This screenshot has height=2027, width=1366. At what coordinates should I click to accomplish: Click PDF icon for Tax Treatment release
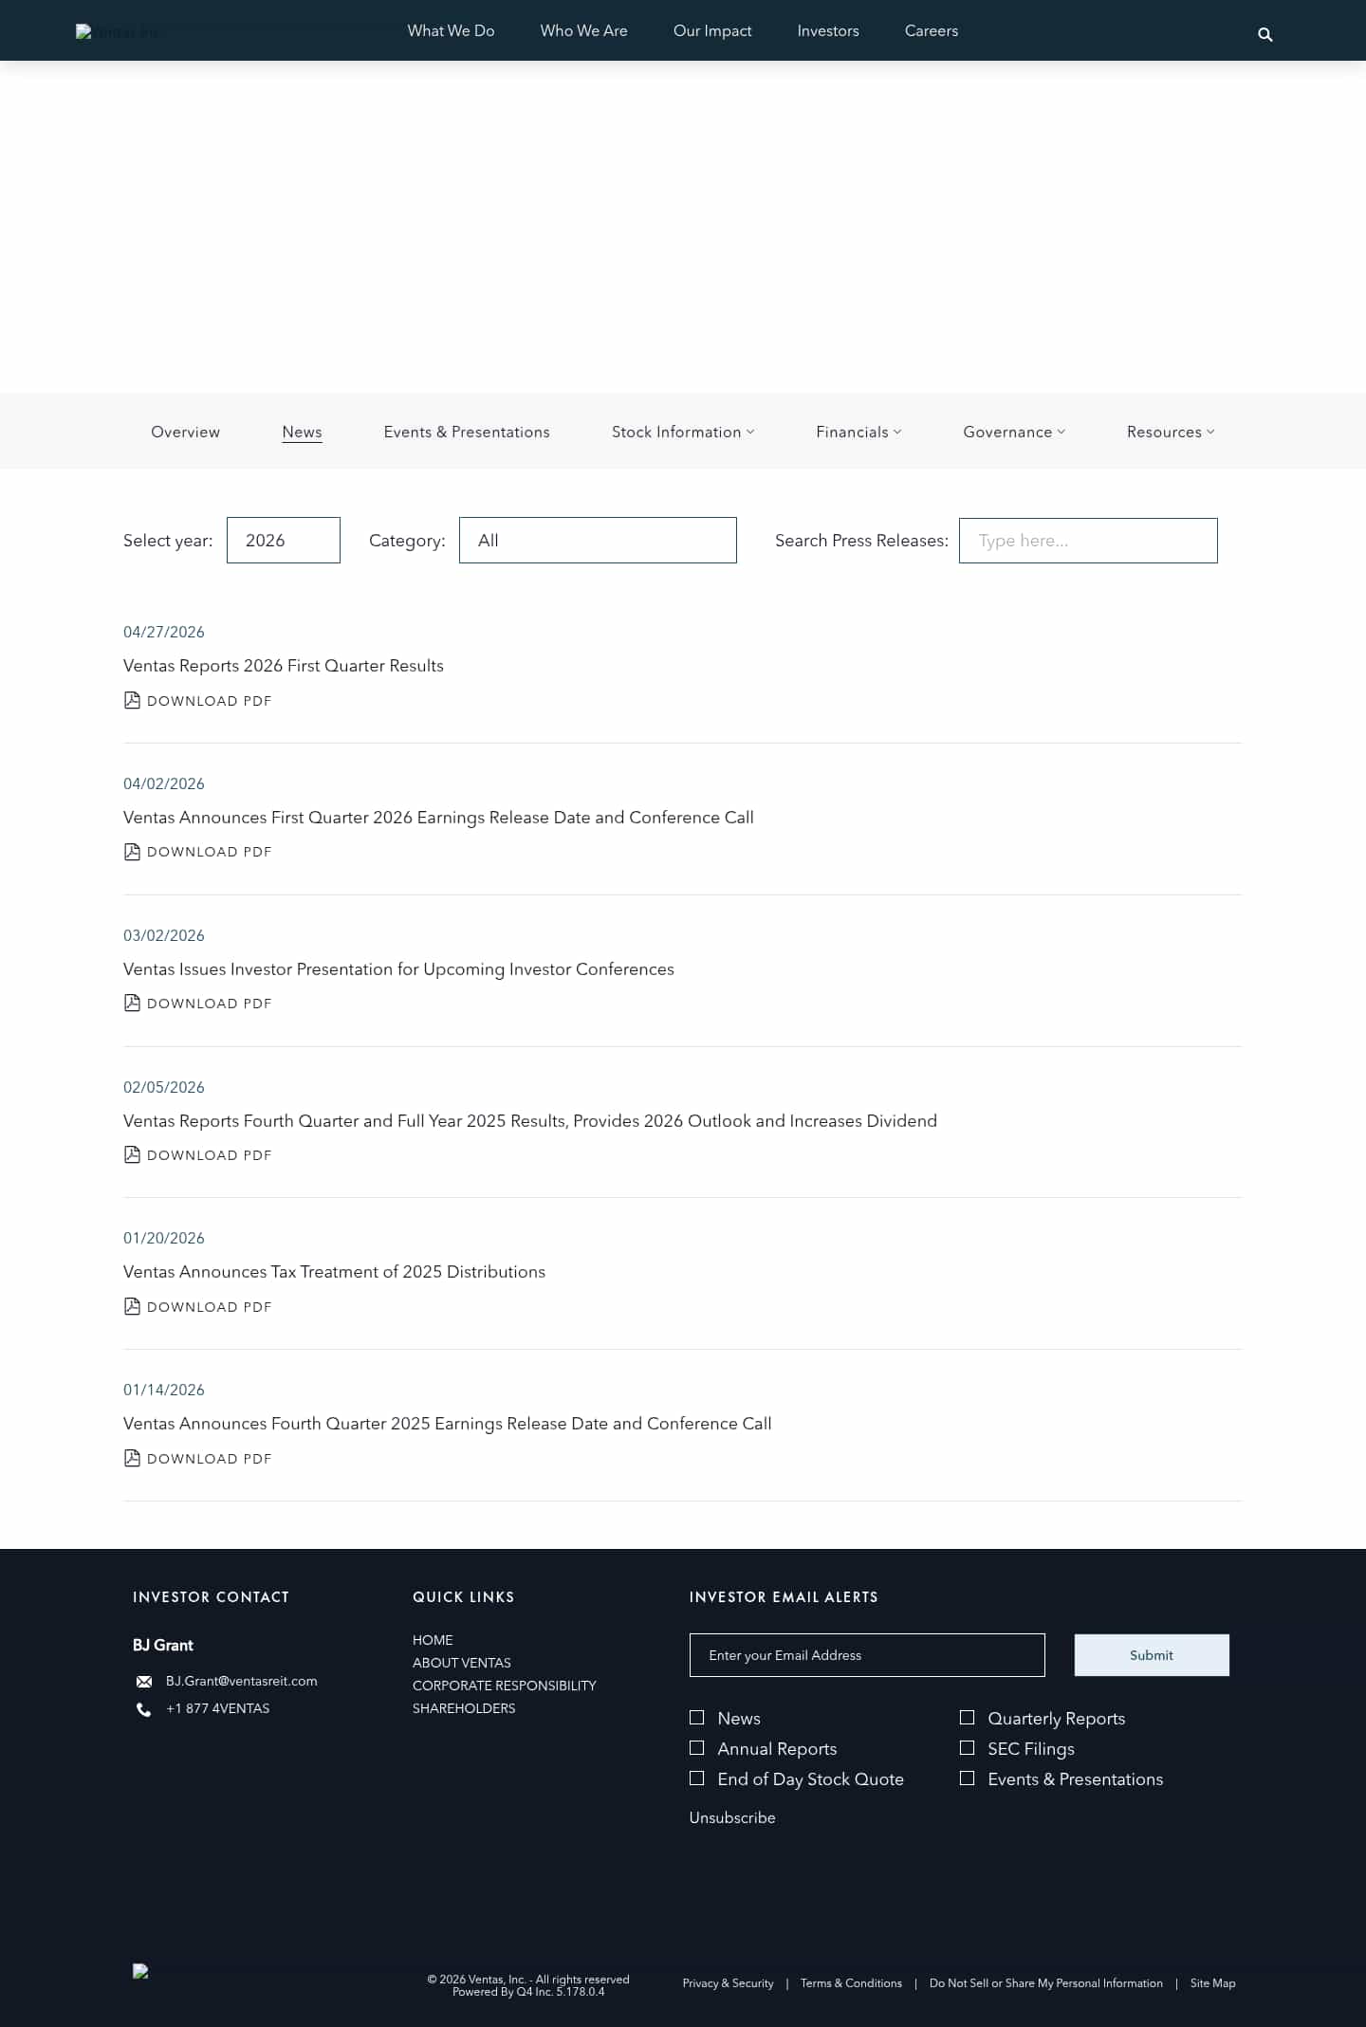[132, 1306]
